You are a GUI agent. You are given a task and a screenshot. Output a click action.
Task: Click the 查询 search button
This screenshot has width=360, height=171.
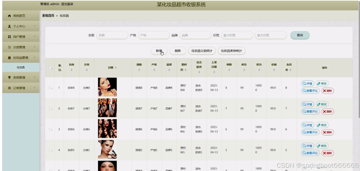300,36
